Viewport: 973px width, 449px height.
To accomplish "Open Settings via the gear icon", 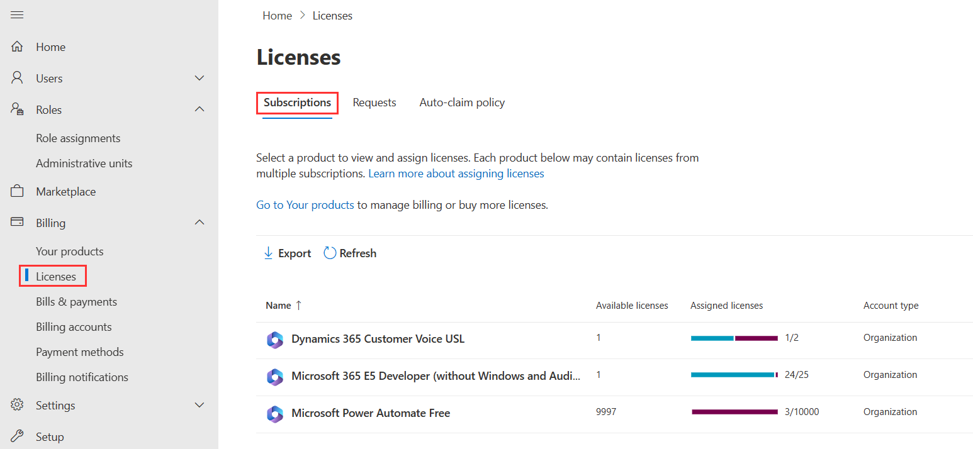I will coord(17,405).
